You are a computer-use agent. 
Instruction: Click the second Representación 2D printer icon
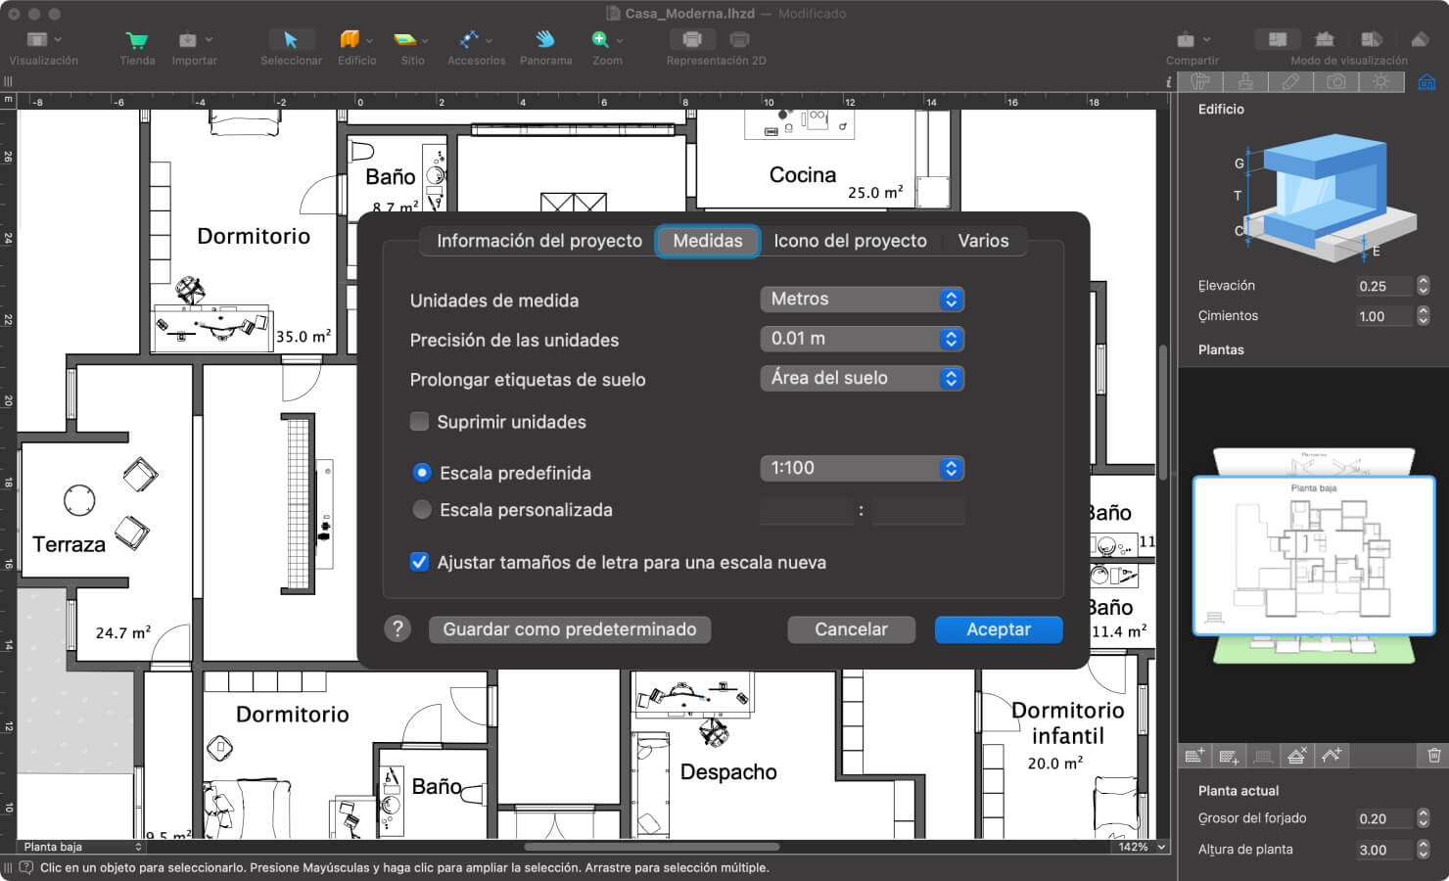point(740,40)
